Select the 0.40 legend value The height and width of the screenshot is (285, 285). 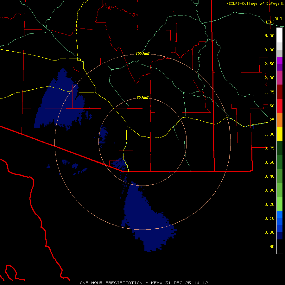tap(269, 176)
